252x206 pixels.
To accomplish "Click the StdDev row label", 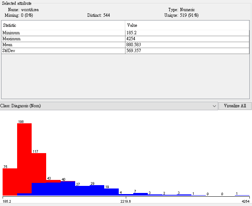I will click(9, 51).
